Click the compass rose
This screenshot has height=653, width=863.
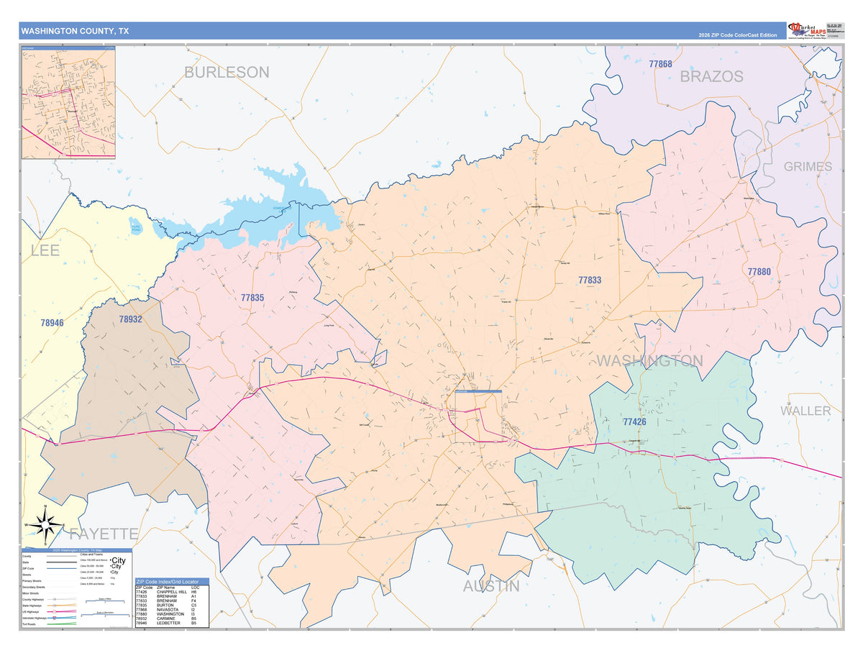click(x=46, y=525)
